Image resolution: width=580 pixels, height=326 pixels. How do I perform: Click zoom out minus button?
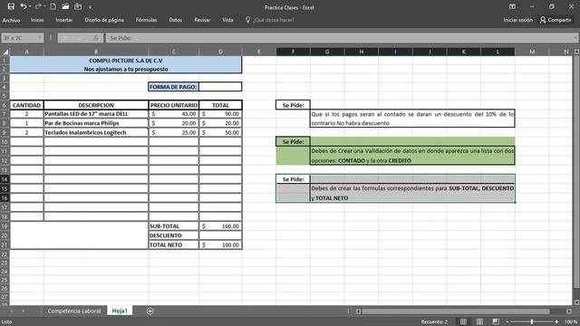507,322
